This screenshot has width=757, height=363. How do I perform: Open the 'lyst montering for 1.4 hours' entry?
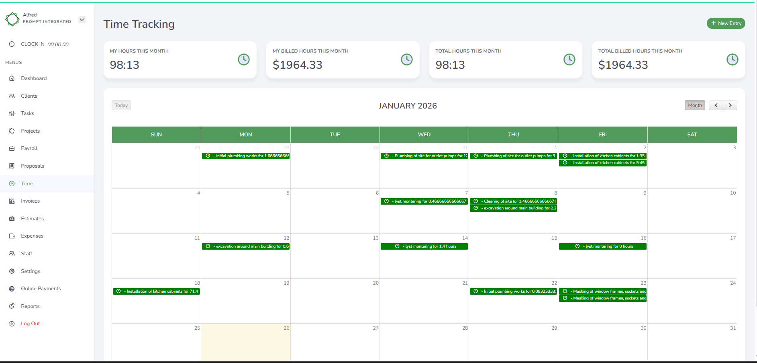tap(424, 246)
